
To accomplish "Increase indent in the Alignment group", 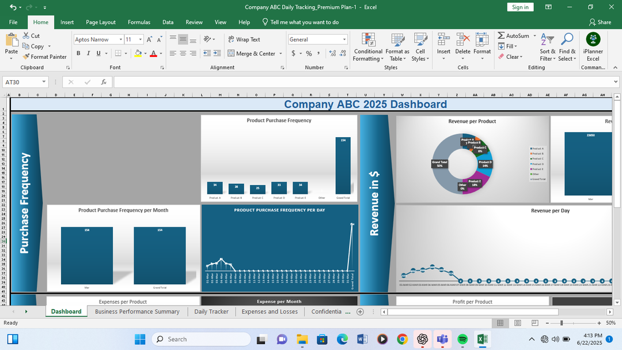I will tap(217, 53).
